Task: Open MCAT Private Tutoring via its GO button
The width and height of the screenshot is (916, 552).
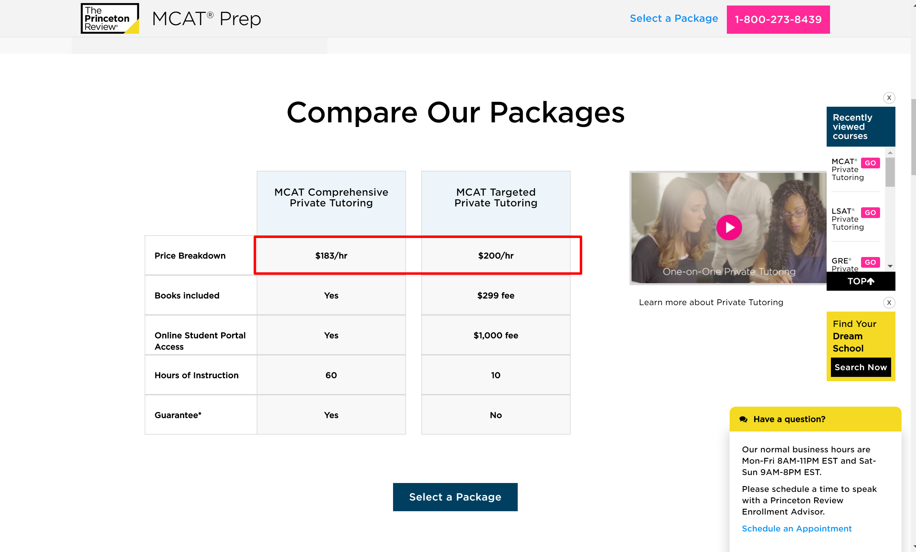Action: pyautogui.click(x=870, y=163)
